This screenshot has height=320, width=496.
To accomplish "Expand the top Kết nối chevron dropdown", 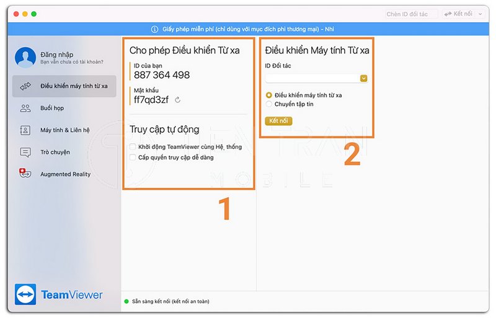I will tap(480, 14).
